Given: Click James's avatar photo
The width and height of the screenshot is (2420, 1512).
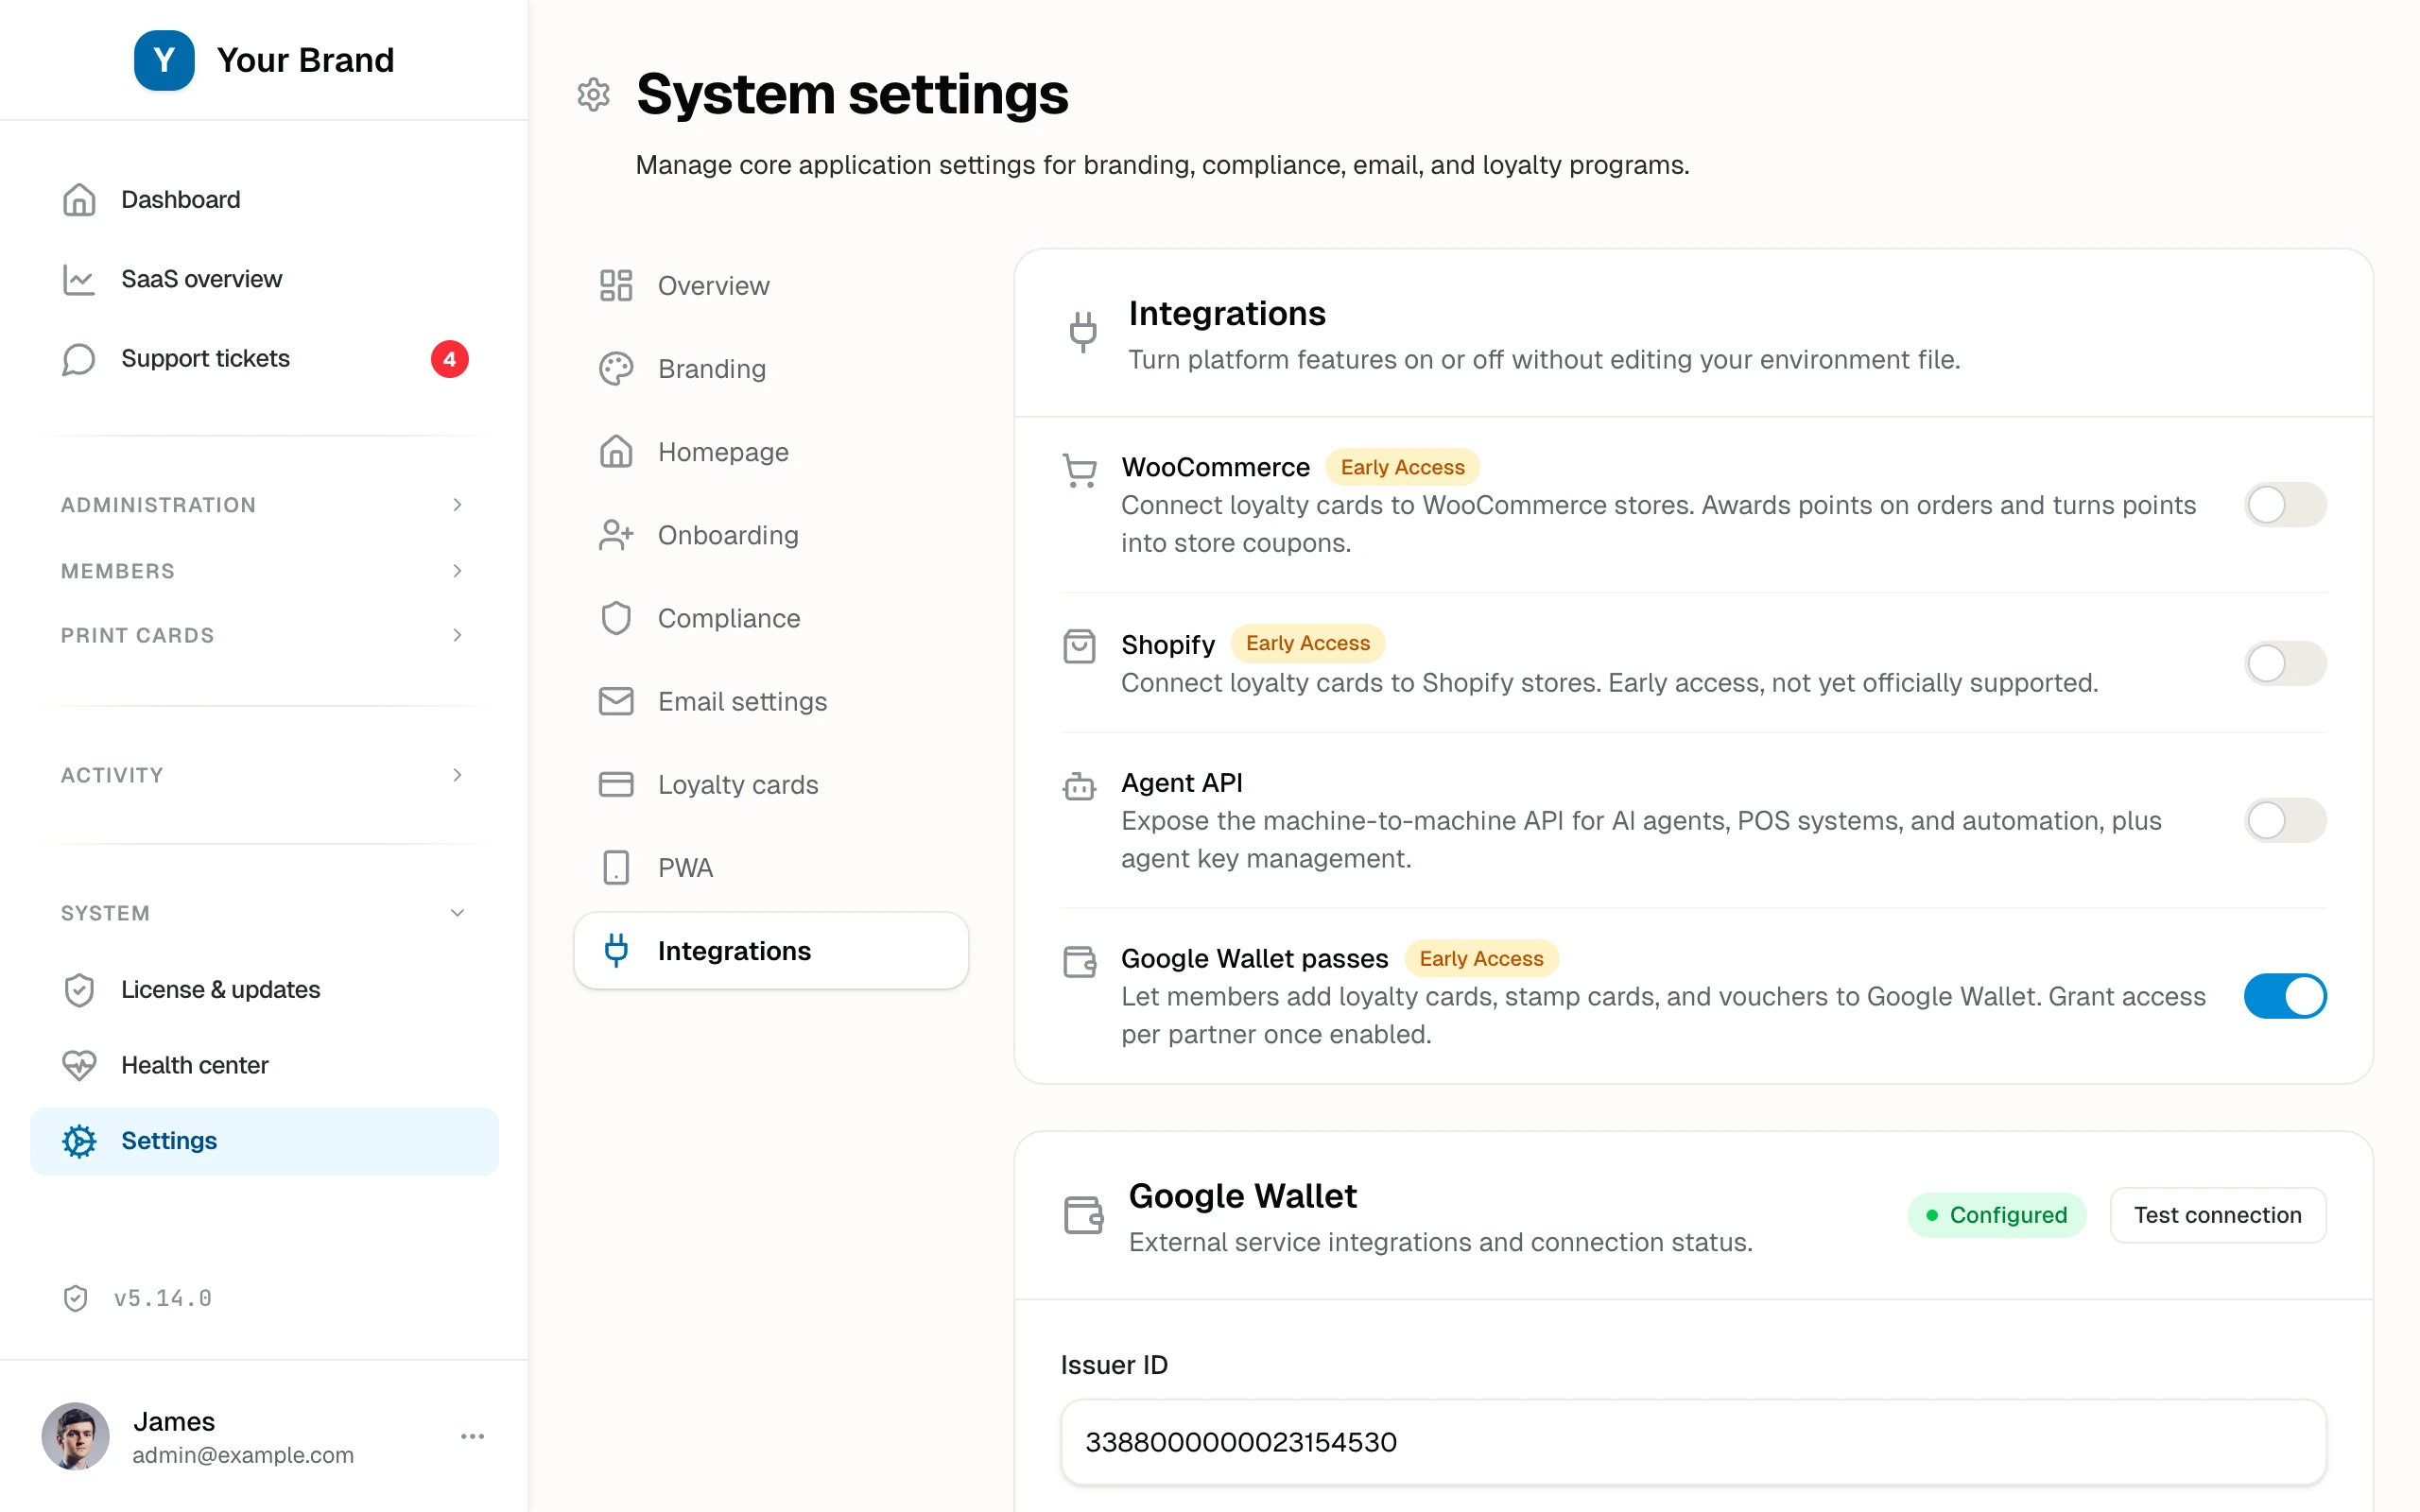Looking at the screenshot, I should click(75, 1436).
